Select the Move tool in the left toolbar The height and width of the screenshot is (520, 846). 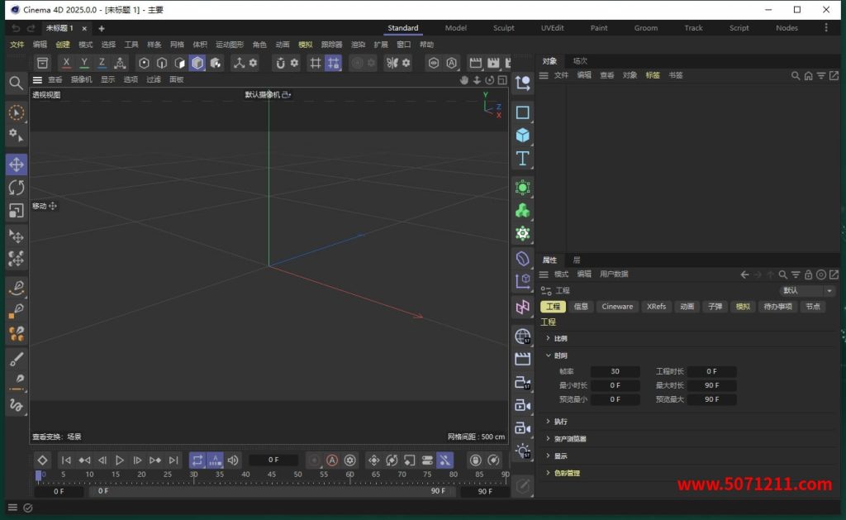tap(16, 165)
